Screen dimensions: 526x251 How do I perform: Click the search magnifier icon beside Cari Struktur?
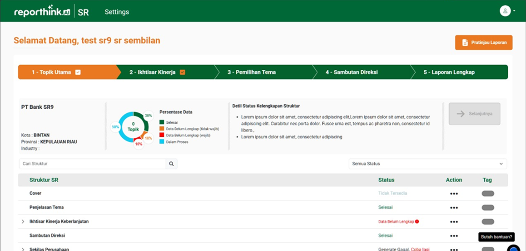[171, 164]
